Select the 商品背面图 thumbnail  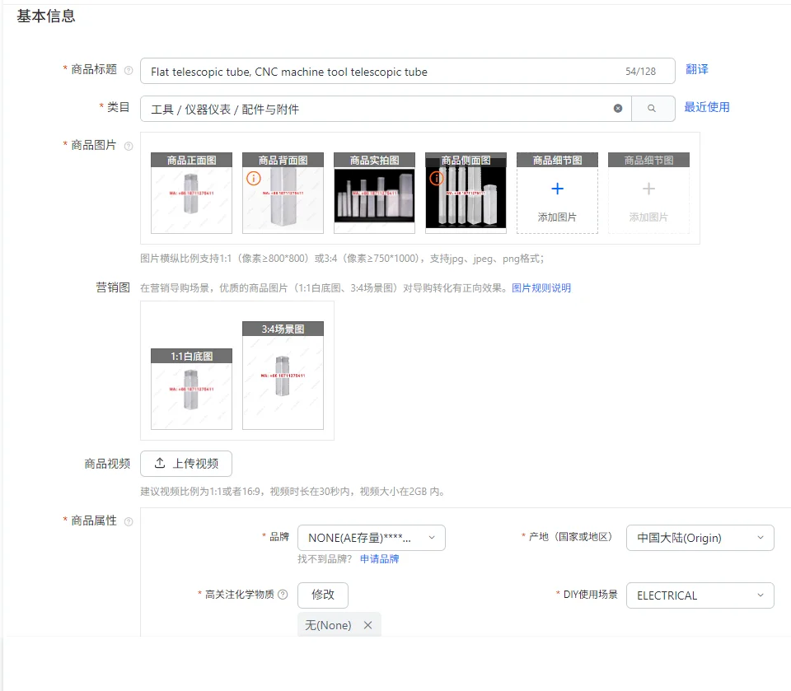[x=283, y=194]
